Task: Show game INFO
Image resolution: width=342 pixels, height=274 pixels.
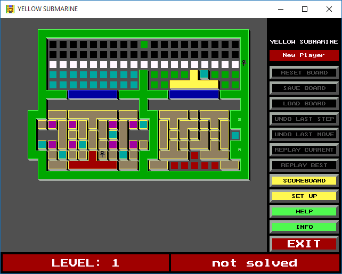Action: pos(304,227)
